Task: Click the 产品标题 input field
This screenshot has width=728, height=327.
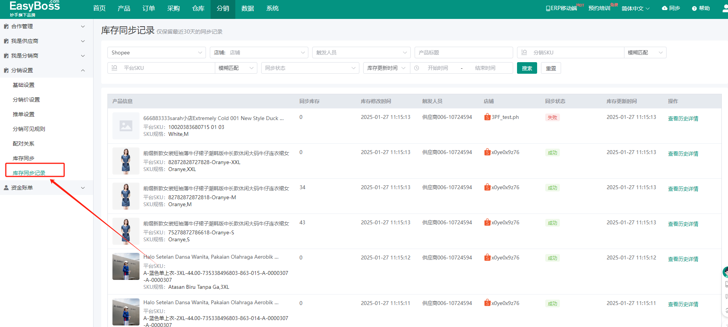Action: (463, 53)
